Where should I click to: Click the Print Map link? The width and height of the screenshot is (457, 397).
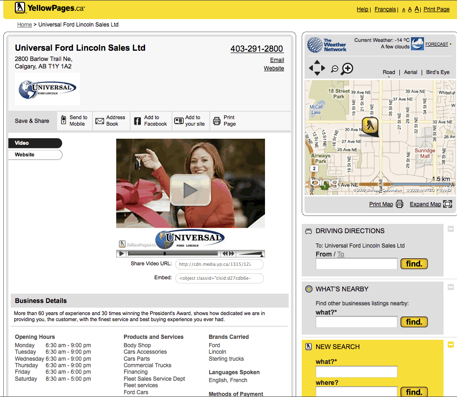[x=381, y=204]
